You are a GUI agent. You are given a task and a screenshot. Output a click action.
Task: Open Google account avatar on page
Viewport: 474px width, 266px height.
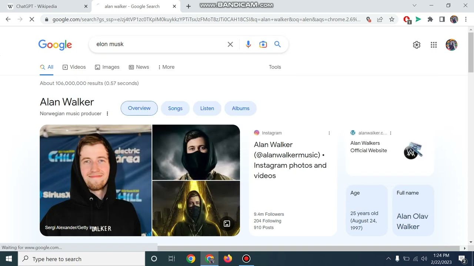click(451, 45)
